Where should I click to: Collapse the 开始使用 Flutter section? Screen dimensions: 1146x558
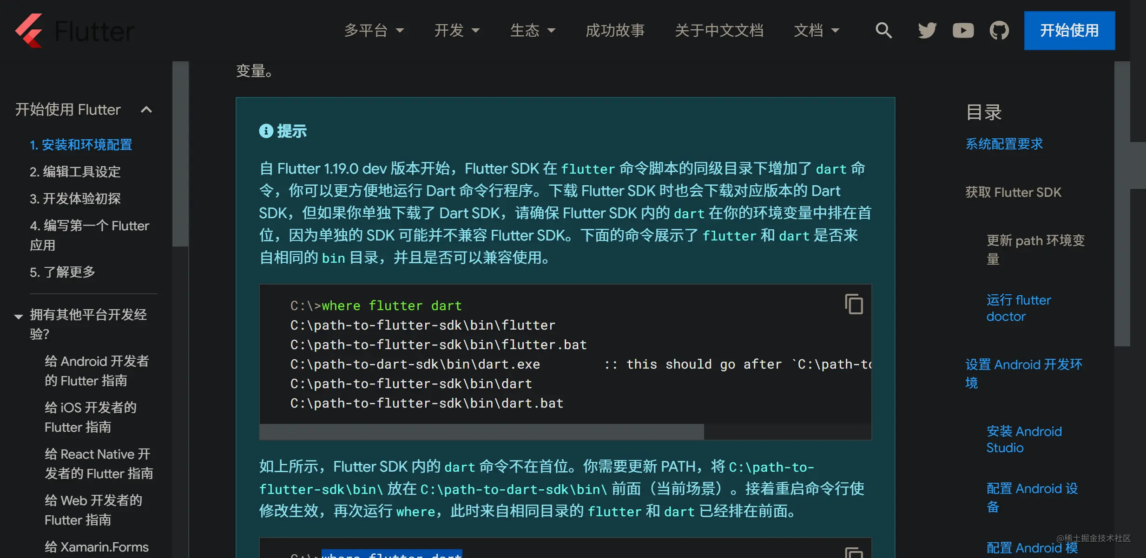click(146, 110)
